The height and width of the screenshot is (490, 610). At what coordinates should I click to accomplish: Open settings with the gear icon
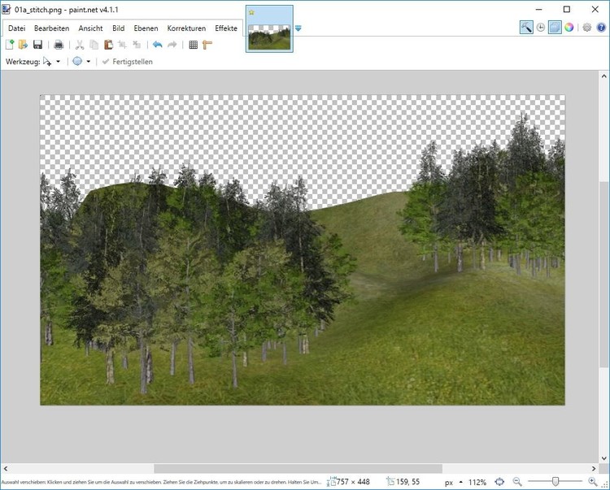(586, 27)
